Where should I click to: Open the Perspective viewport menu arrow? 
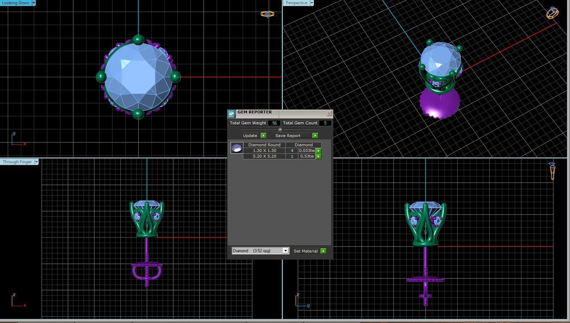pos(312,3)
